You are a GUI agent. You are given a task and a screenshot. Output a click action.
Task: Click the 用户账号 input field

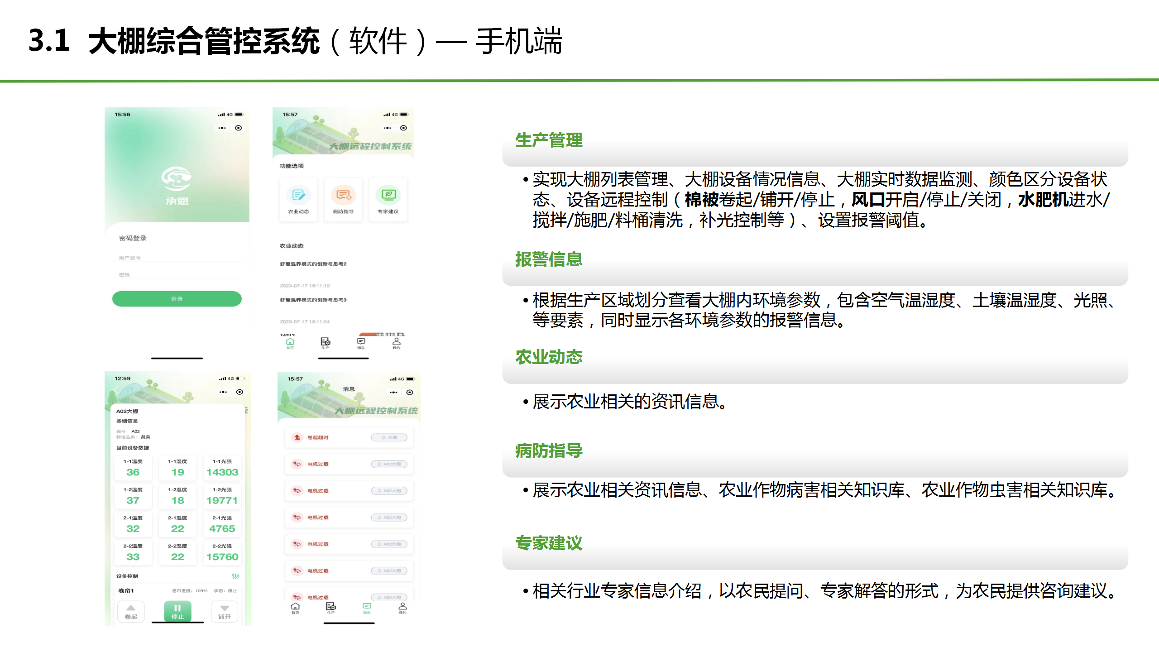[177, 258]
